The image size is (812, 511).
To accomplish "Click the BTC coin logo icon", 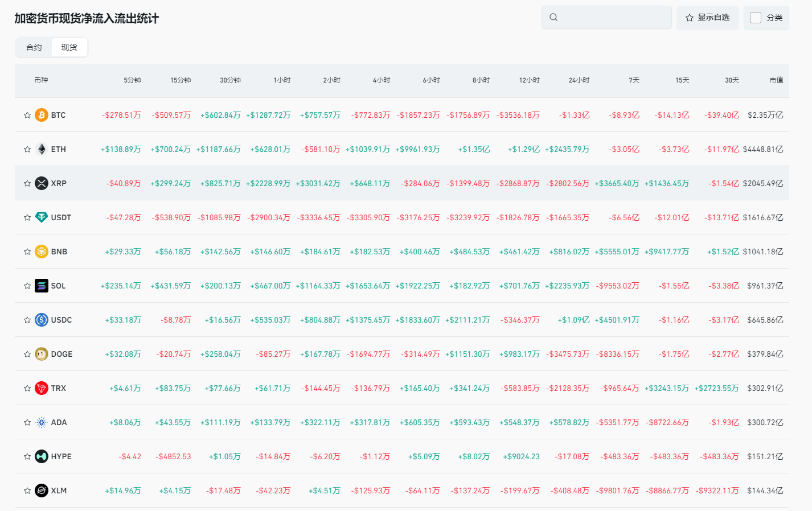I will [x=42, y=115].
